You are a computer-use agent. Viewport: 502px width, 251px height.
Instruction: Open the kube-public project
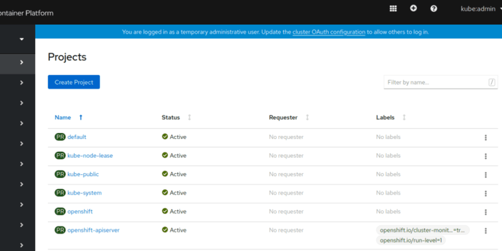tap(83, 174)
